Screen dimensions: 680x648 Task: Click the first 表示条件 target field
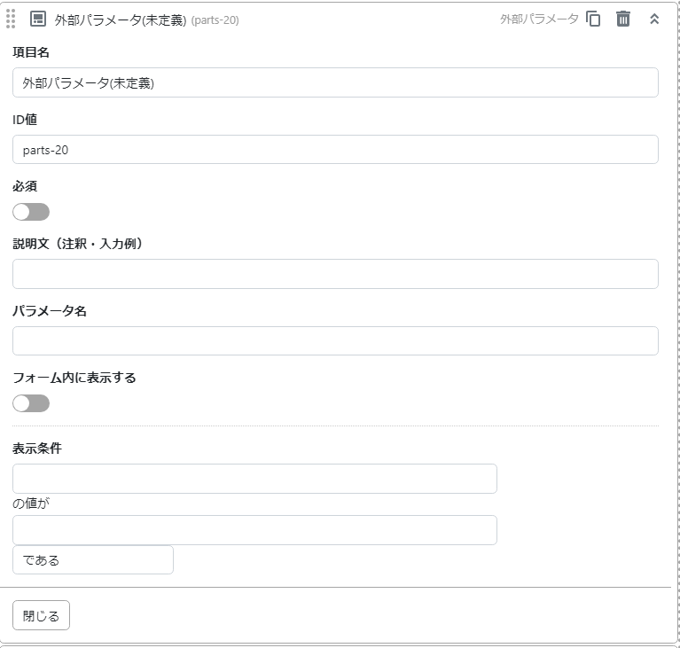(254, 479)
